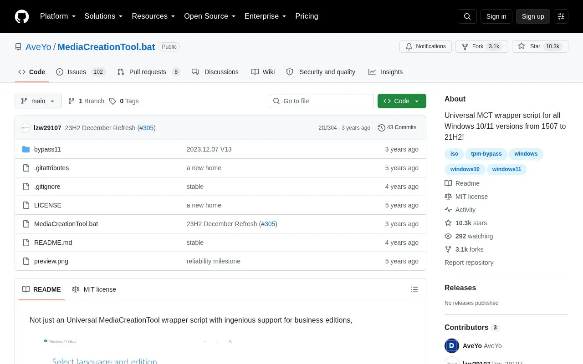
Task: Click the Sign in link
Action: pyautogui.click(x=496, y=16)
